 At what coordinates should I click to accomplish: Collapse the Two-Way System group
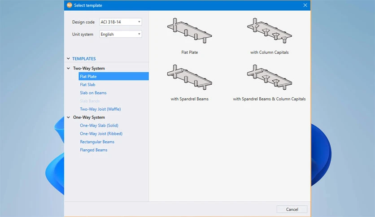[68, 68]
